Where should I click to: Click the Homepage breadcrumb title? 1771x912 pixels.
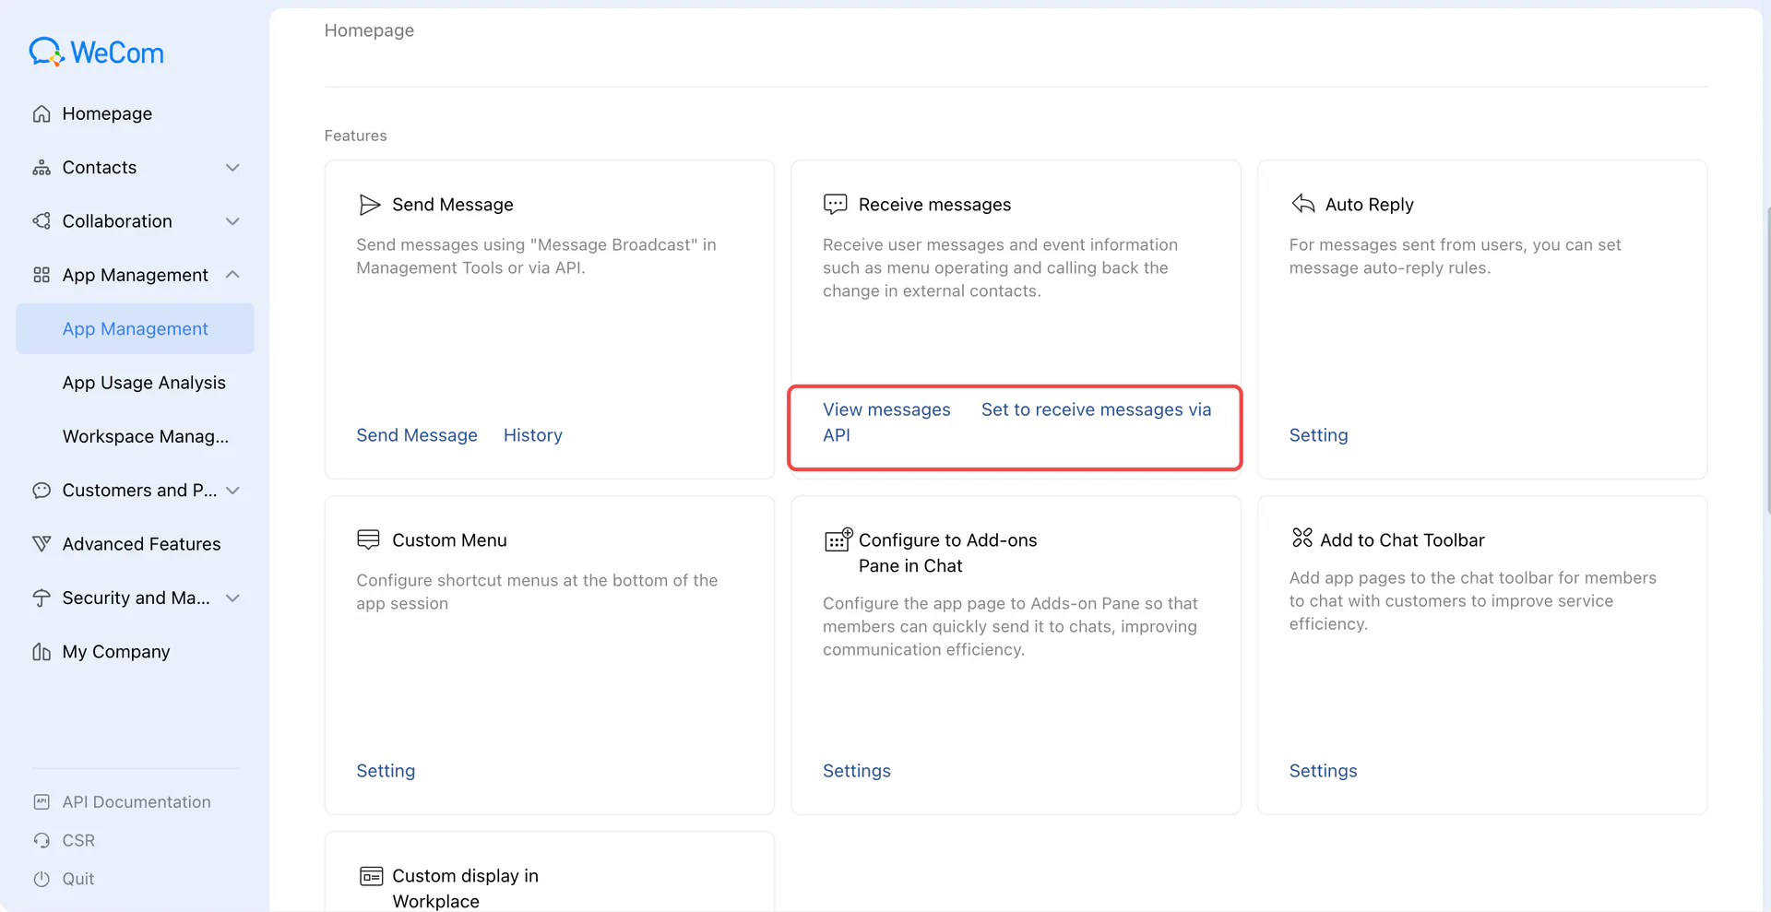369,30
